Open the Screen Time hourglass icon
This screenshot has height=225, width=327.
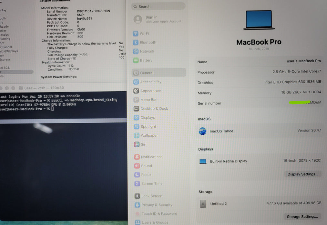[137, 184]
